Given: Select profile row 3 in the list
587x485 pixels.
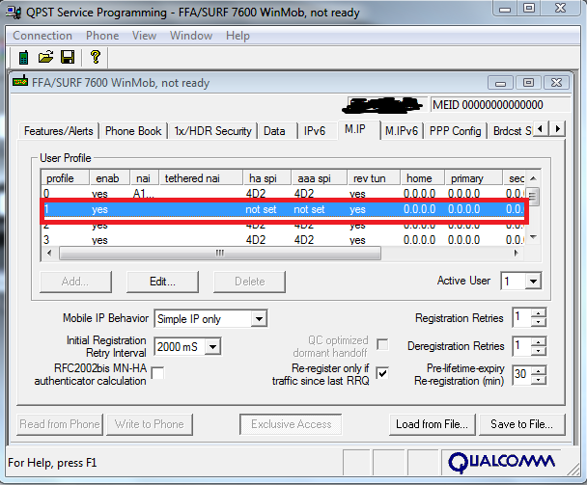Looking at the screenshot, I should (283, 240).
